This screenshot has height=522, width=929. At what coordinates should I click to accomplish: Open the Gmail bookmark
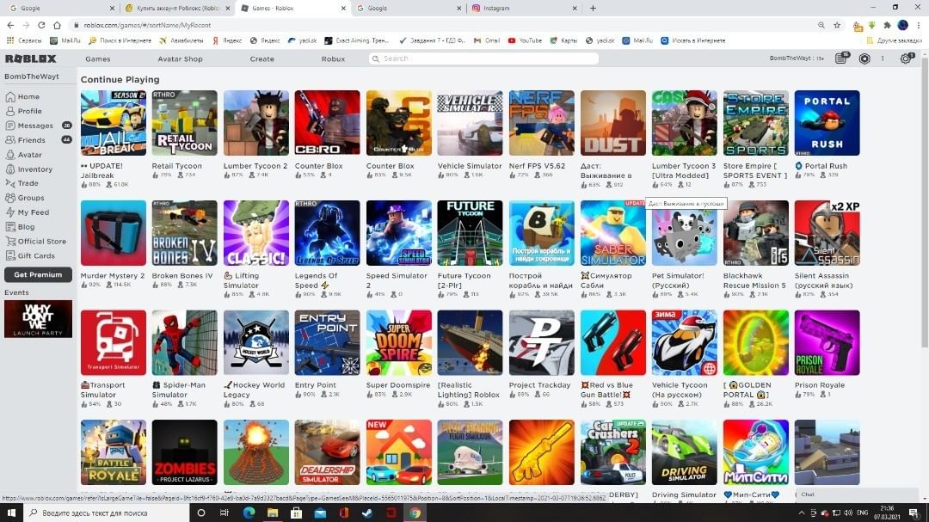tap(487, 41)
